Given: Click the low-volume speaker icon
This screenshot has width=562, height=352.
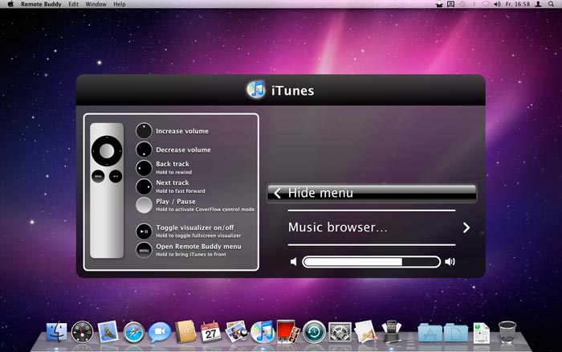Looking at the screenshot, I should [x=294, y=262].
